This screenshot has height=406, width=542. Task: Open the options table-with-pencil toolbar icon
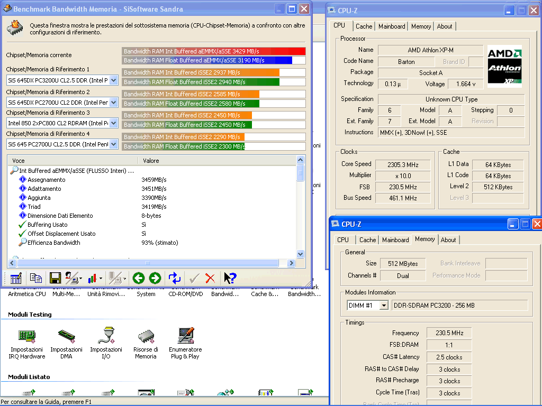pos(16,278)
